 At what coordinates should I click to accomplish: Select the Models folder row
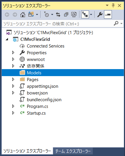pos(63,73)
